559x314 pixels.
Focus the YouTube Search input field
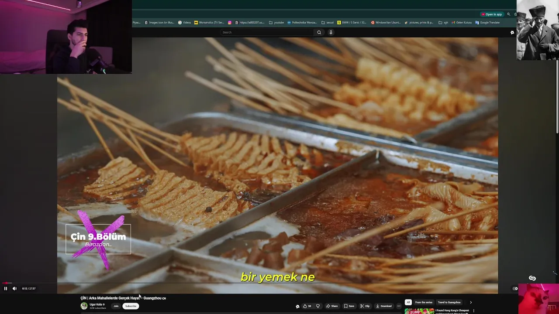tap(267, 32)
